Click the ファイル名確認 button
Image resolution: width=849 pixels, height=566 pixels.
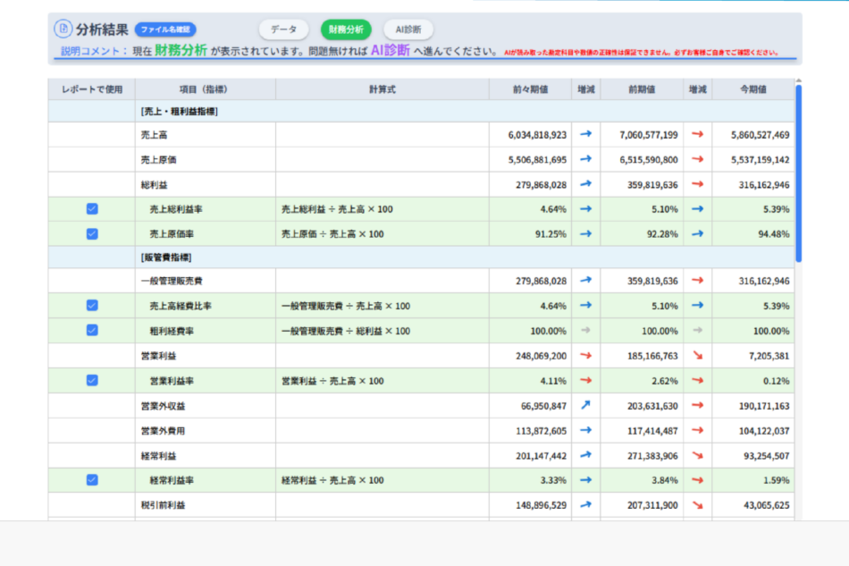pos(165,30)
